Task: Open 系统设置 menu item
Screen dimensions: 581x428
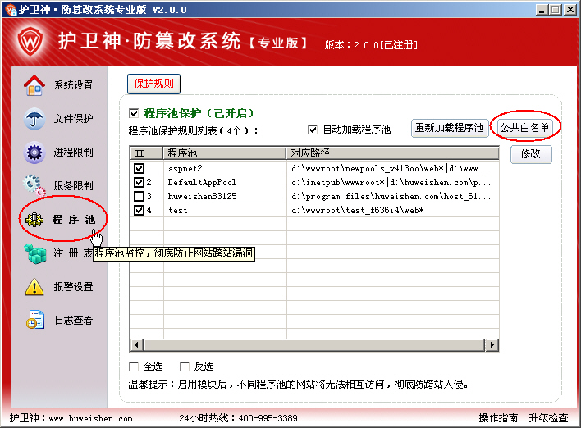Action: click(x=73, y=85)
